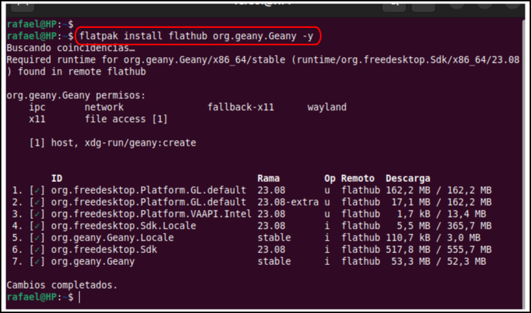Viewport: 531px width, 313px height.
Task: Click row 1 'org.freedesktop.Platform.GL.default' ID
Action: point(148,190)
